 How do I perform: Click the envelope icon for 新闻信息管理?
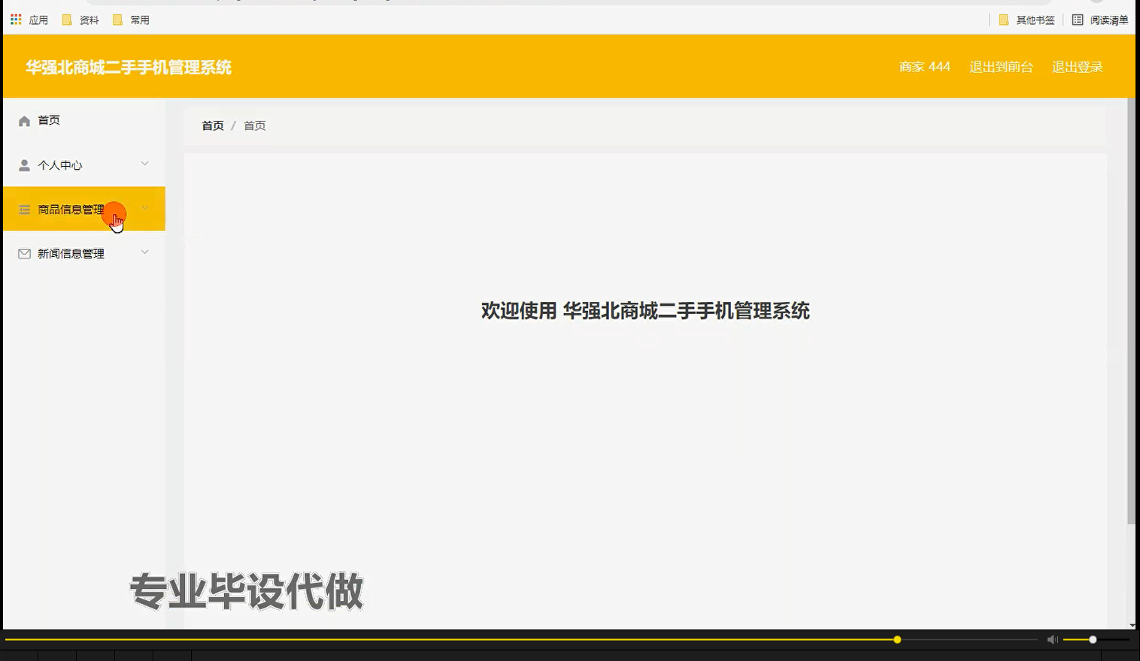23,253
